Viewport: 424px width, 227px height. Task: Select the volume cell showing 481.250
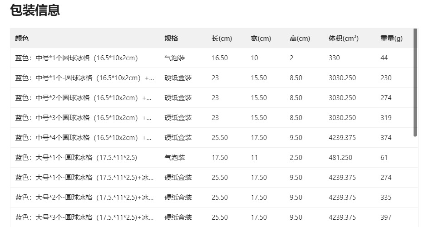(x=340, y=158)
